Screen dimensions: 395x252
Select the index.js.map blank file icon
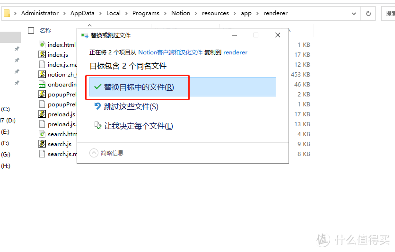pos(42,64)
